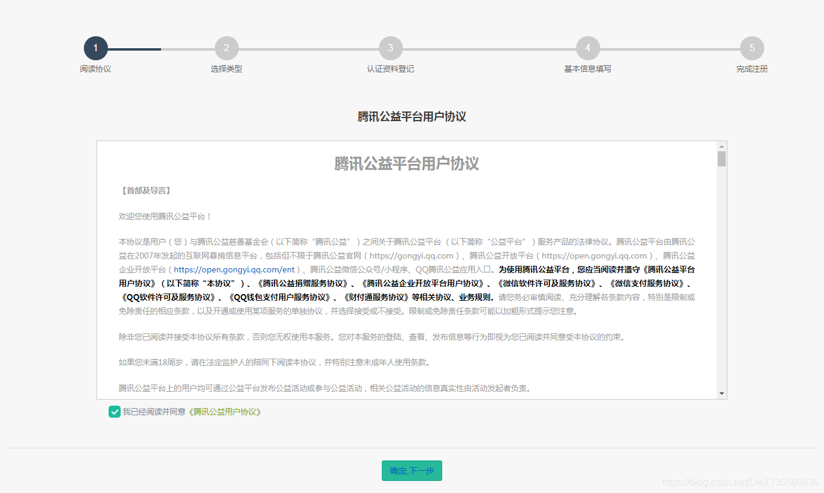Click step 2 circle 选择类型
This screenshot has width=824, height=493.
pyautogui.click(x=226, y=48)
